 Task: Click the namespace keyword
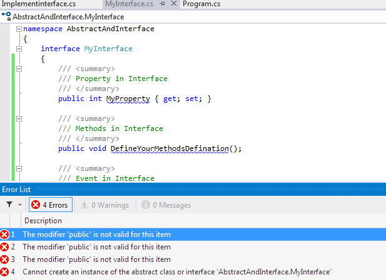[43, 29]
